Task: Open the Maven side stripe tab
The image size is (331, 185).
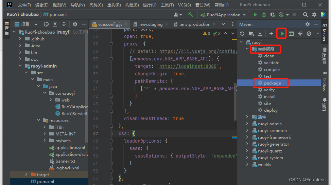Action: coord(325,32)
